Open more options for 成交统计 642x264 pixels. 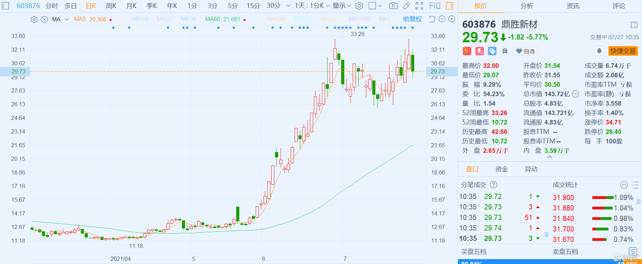click(x=624, y=185)
